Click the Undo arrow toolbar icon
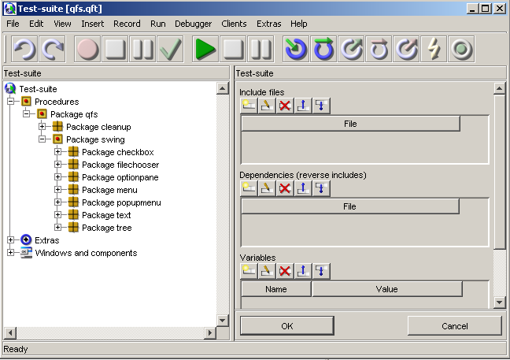 [25, 50]
